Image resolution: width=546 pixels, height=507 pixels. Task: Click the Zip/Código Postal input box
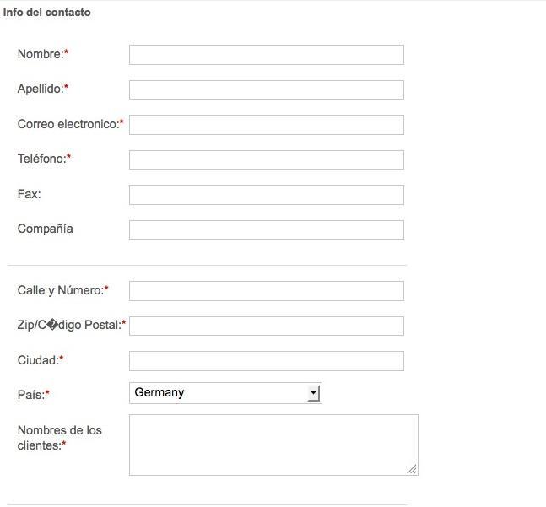coord(266,326)
